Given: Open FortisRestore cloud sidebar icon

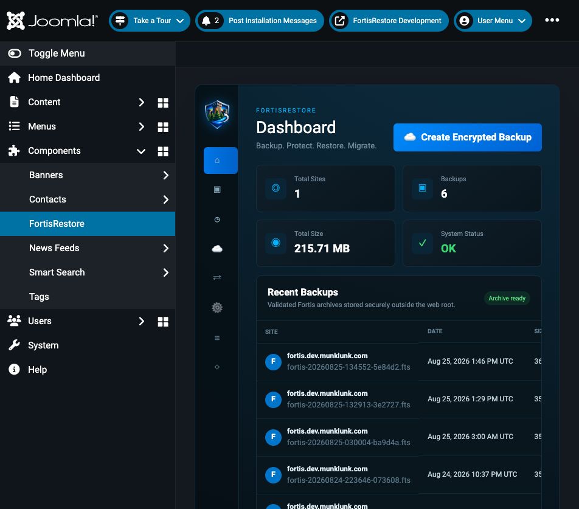Looking at the screenshot, I should coord(217,249).
